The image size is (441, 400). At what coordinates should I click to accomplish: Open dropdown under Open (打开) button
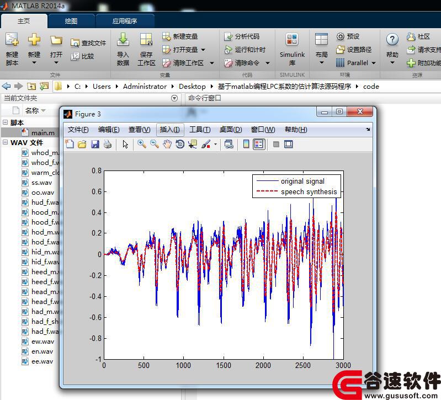pos(56,63)
